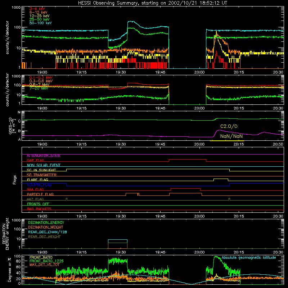288x288 pixels.
Task: Select the PARTICLE_FLAG label
Action: click(40, 194)
